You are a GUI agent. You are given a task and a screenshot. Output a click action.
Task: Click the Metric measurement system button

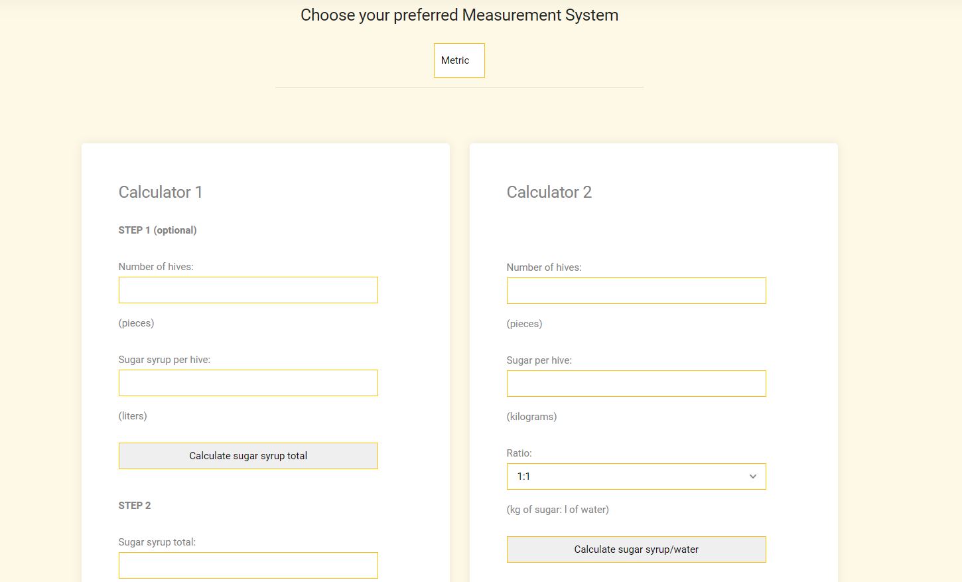pos(458,60)
